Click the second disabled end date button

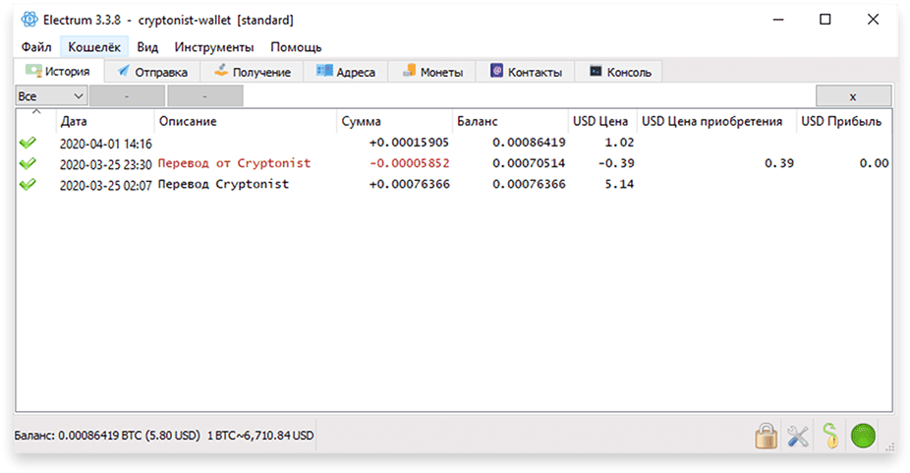(204, 96)
